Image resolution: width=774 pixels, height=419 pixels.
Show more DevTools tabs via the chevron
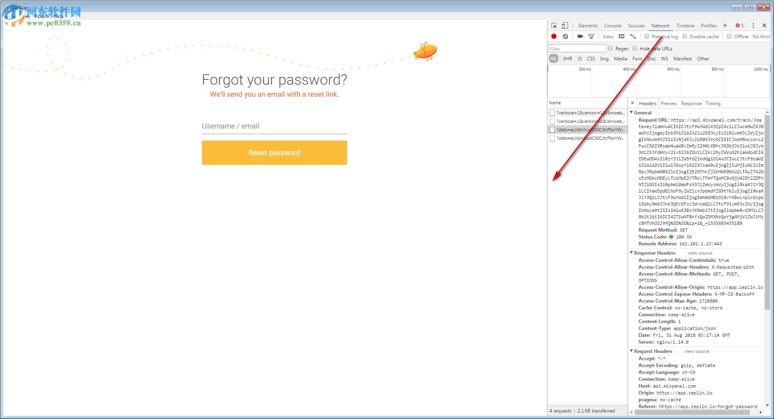pos(725,25)
